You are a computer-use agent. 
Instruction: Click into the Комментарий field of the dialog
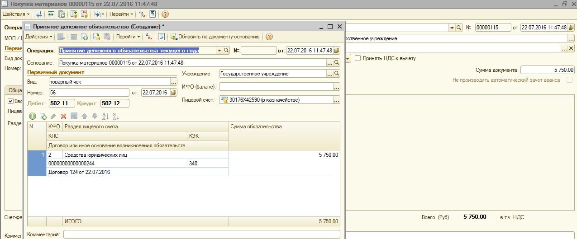point(201,234)
